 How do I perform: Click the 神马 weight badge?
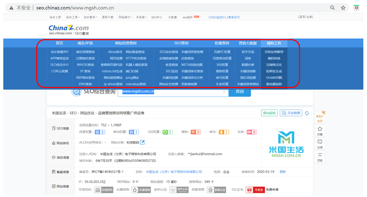pyautogui.click(x=224, y=132)
